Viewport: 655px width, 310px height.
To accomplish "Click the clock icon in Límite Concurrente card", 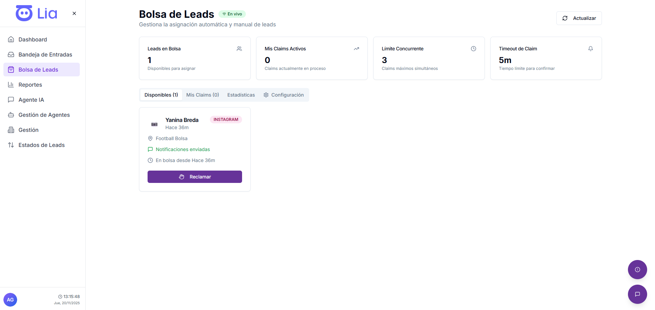I will pyautogui.click(x=473, y=49).
